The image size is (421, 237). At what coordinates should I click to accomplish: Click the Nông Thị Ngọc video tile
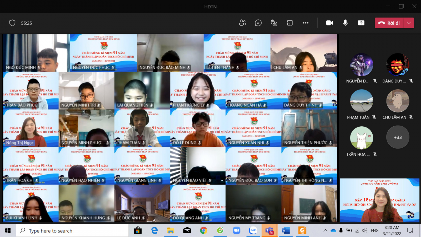tap(31, 128)
